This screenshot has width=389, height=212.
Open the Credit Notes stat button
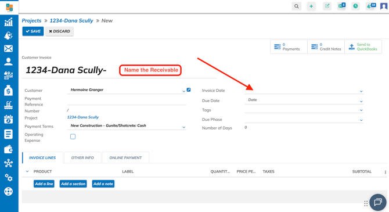[x=326, y=46]
